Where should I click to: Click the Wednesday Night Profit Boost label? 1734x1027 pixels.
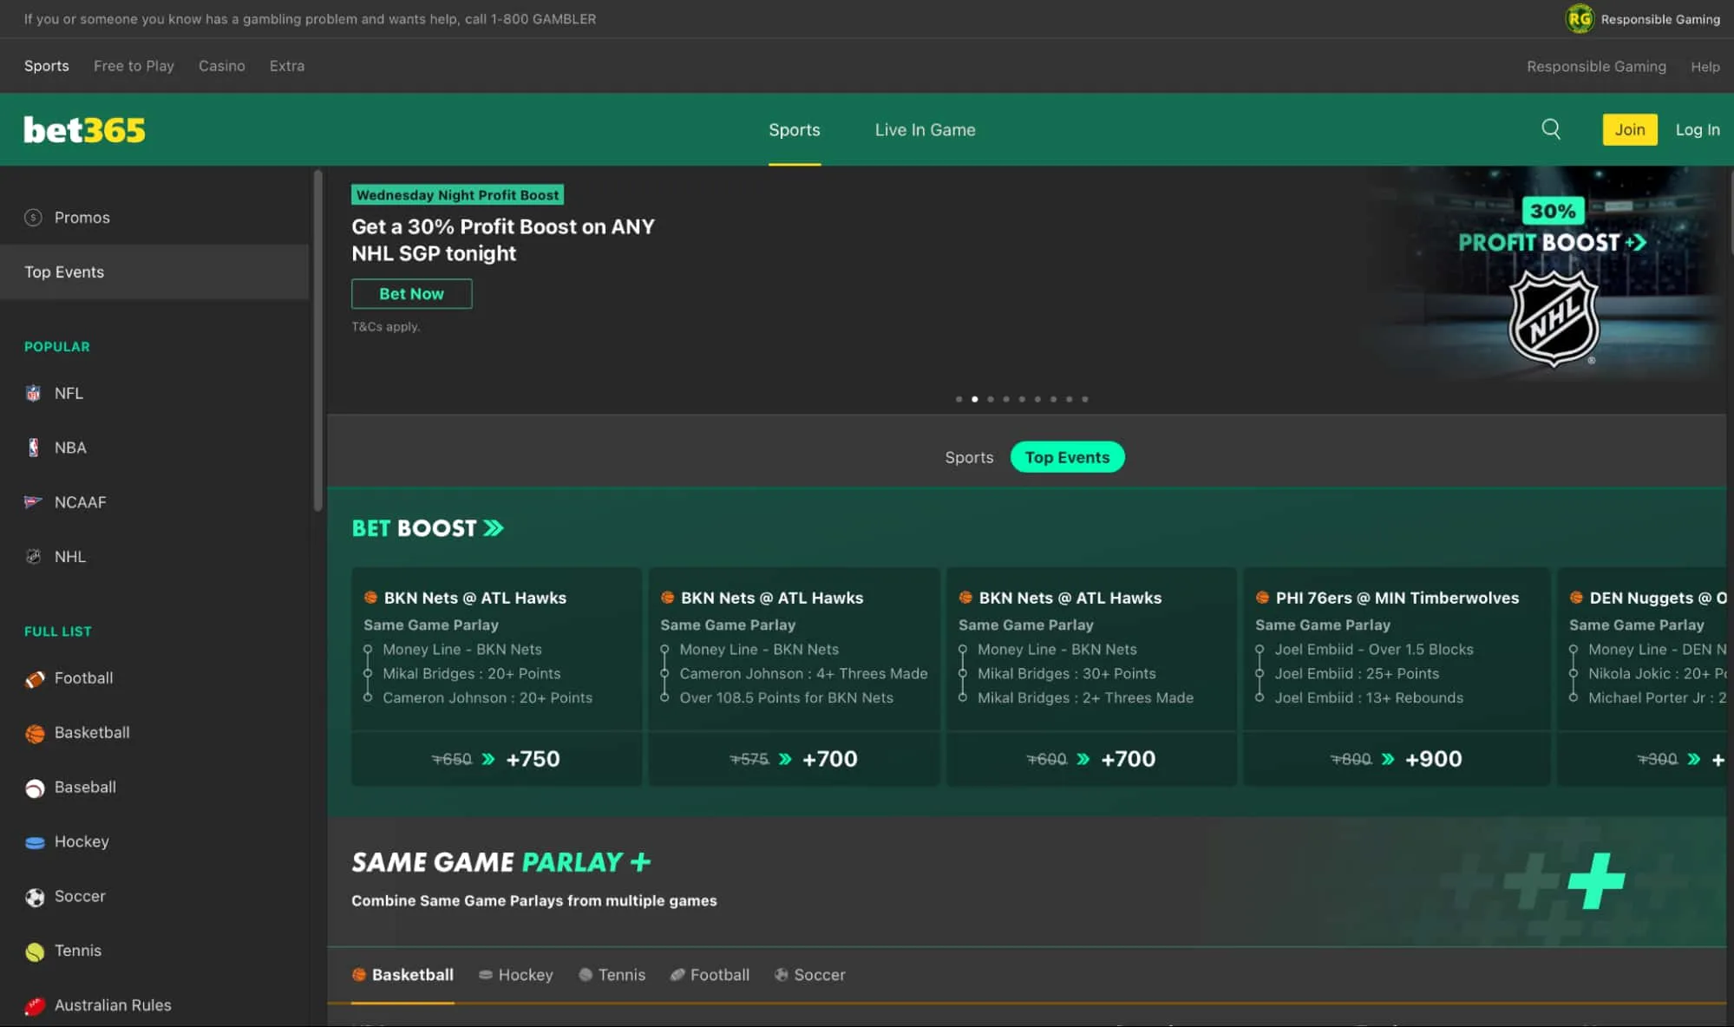click(457, 195)
